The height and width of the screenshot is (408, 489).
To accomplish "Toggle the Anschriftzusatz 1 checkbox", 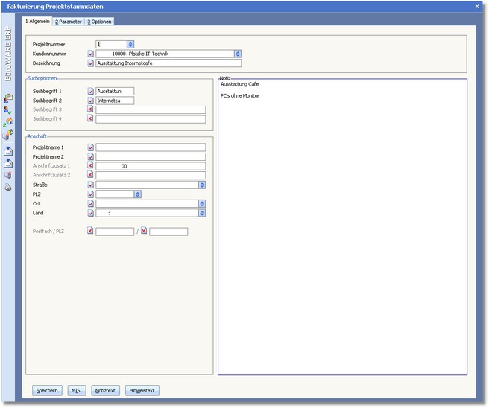I will (x=90, y=166).
